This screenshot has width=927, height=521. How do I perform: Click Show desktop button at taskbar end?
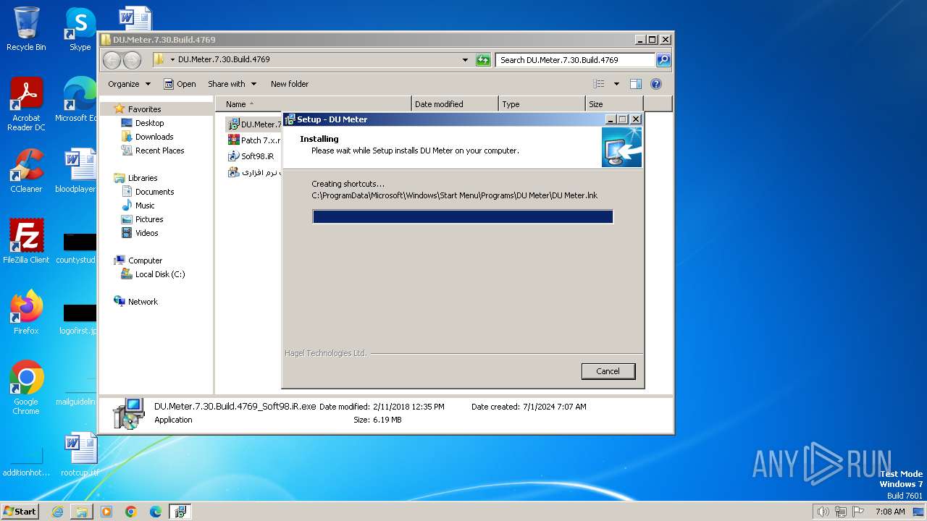[919, 512]
